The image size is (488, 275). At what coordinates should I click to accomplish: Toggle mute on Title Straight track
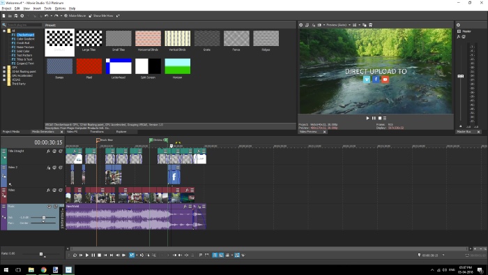coord(54,151)
